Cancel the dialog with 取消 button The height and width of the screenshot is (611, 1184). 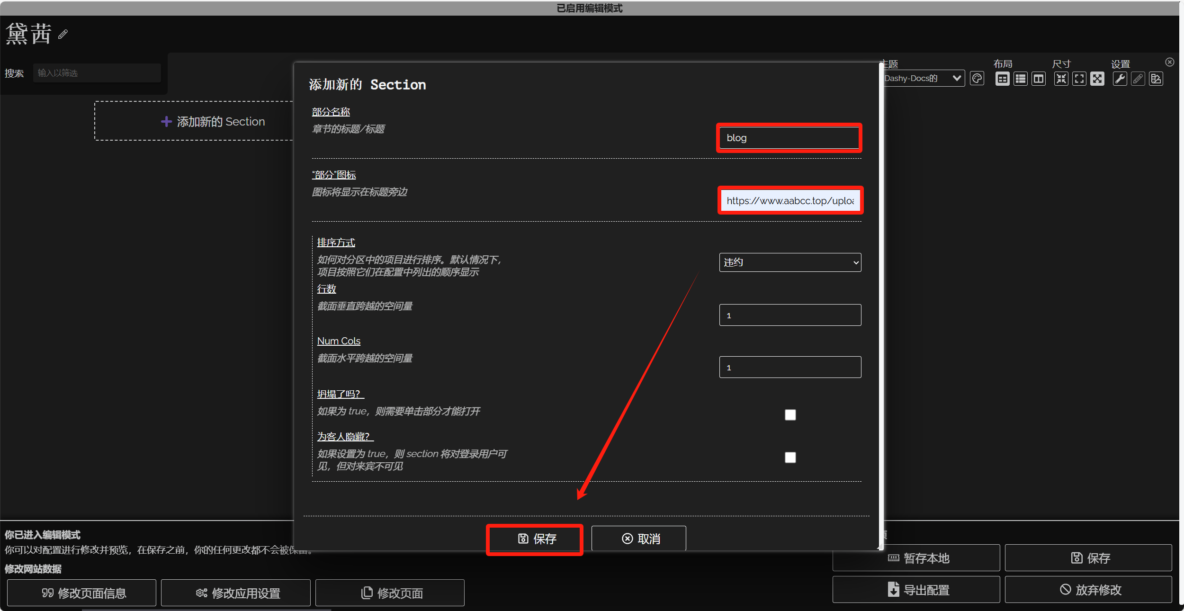point(638,539)
